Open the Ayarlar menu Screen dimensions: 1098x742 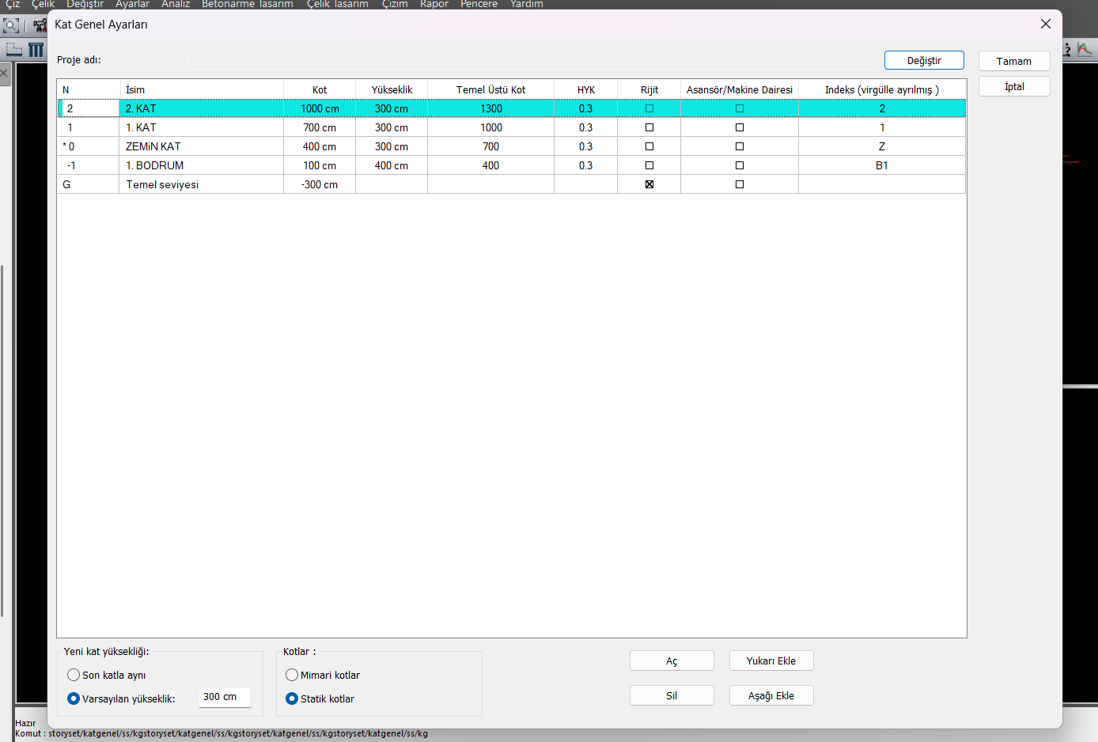click(132, 4)
